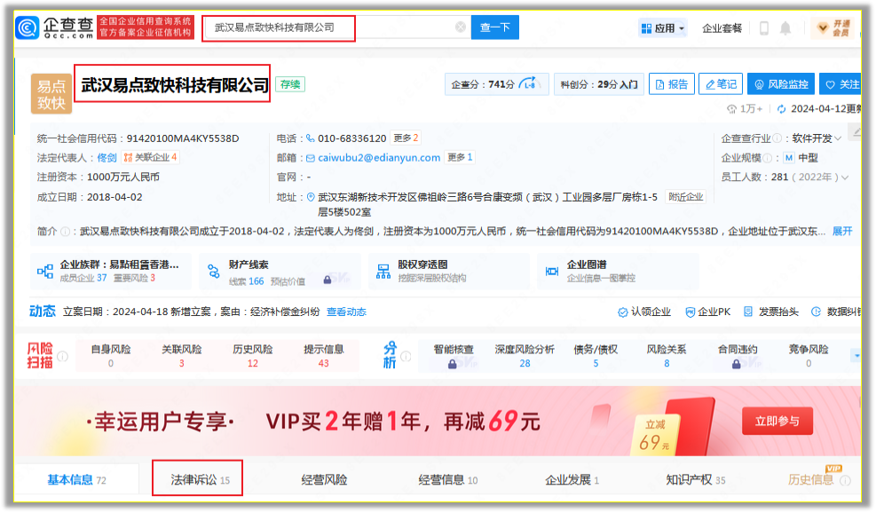Click the 关注 follow button

coord(842,84)
